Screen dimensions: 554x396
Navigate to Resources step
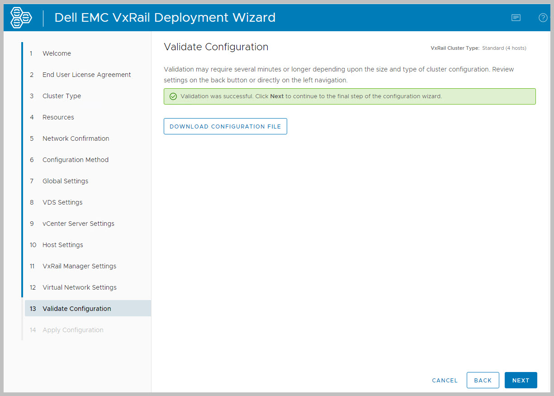(x=58, y=117)
